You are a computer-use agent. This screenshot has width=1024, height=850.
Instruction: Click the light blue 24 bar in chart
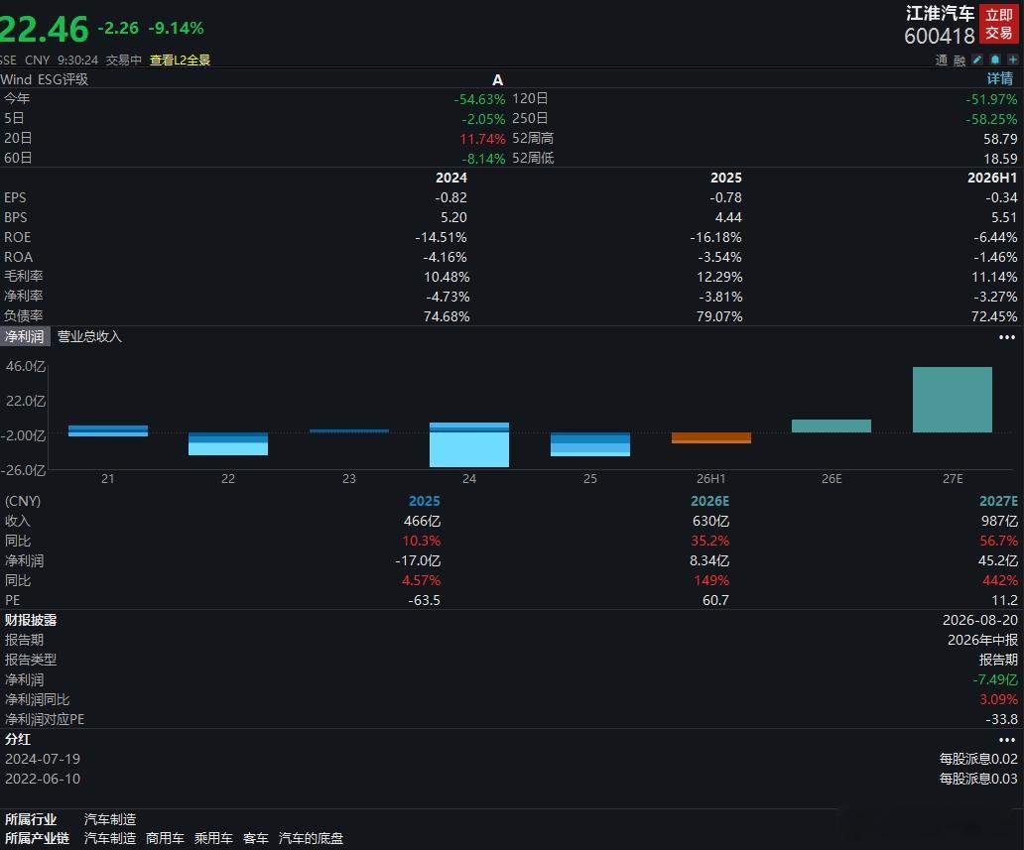coord(469,444)
